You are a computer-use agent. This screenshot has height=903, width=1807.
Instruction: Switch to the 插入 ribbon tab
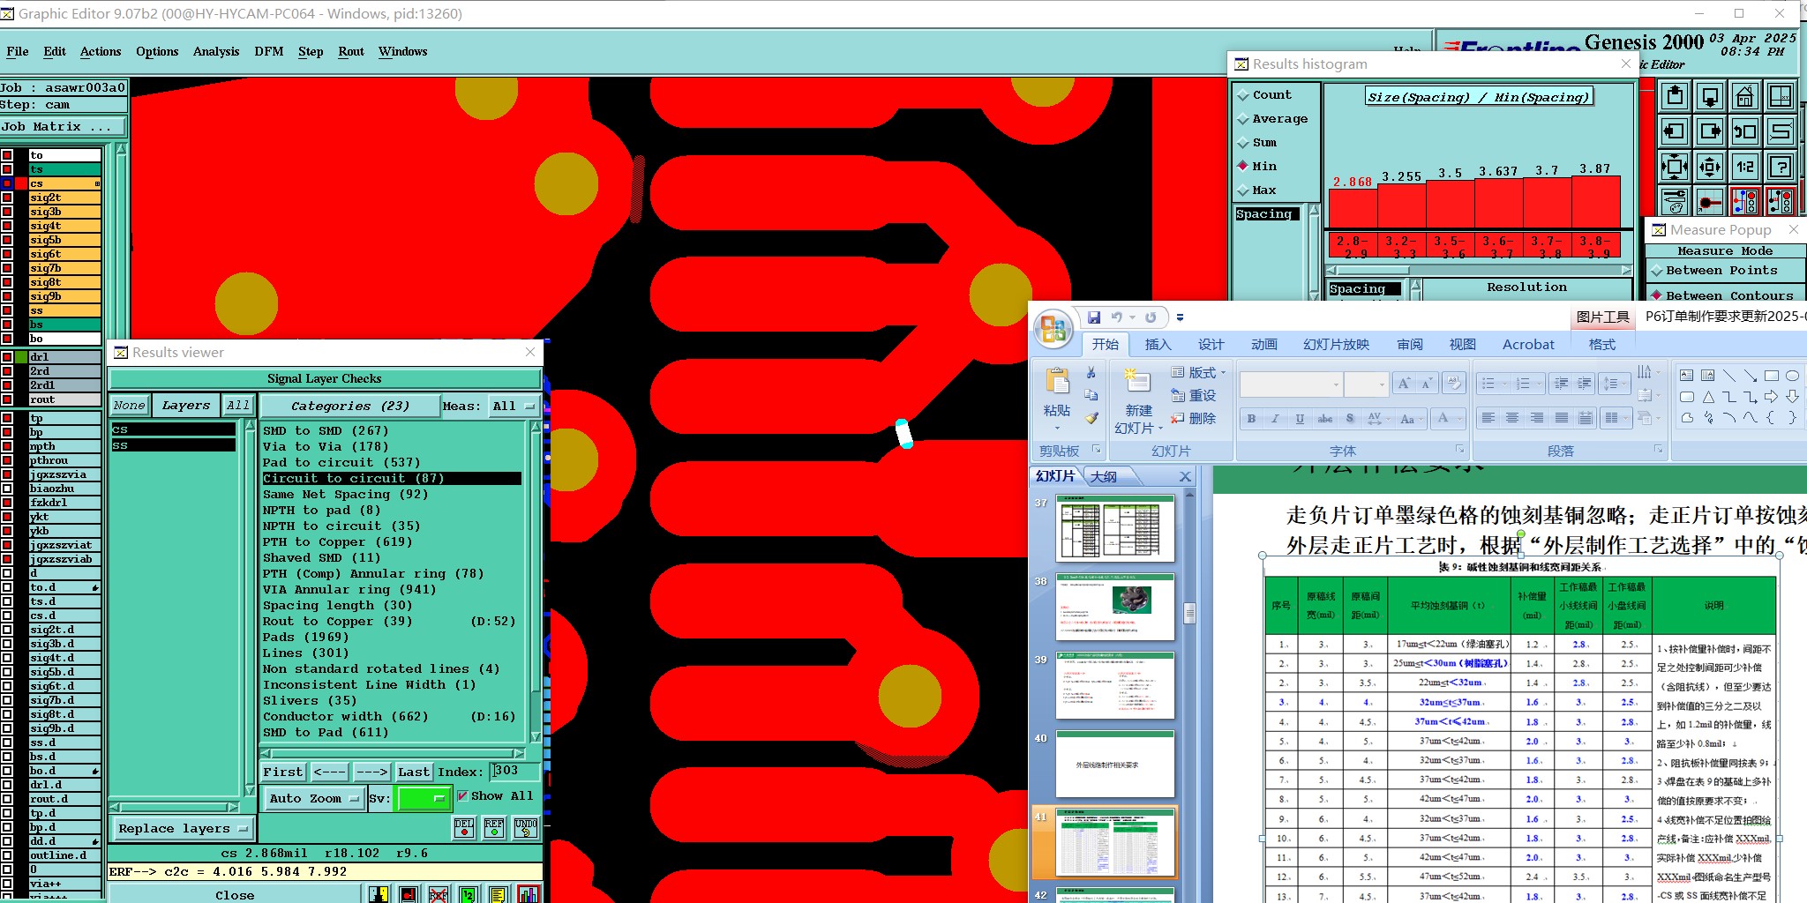click(x=1158, y=345)
